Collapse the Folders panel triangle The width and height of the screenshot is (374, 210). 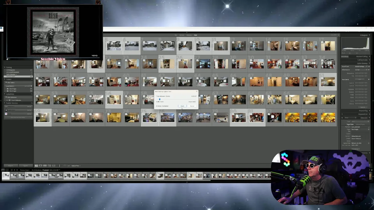pyautogui.click(x=5, y=79)
